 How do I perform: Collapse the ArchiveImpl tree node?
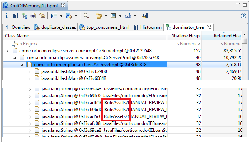click(22, 65)
